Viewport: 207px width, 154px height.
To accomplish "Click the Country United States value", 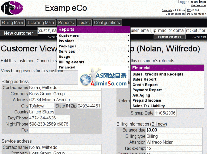I will click(x=42, y=112).
